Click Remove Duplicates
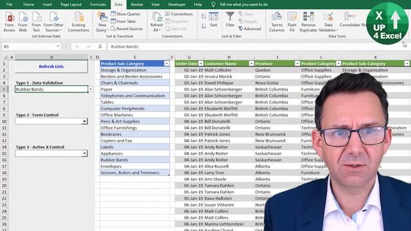The height and width of the screenshot is (231, 411). point(308,22)
